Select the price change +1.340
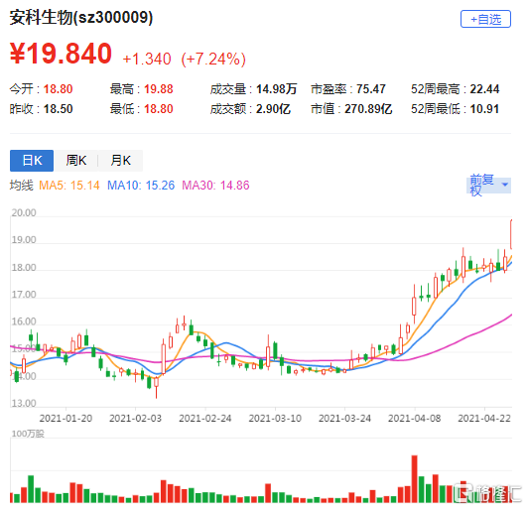528x510 pixels. click(147, 59)
